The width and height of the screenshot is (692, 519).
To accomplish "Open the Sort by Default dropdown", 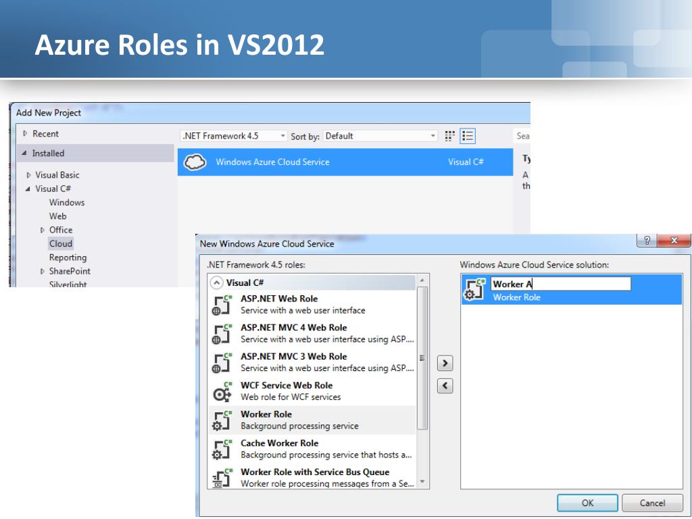I will click(380, 136).
